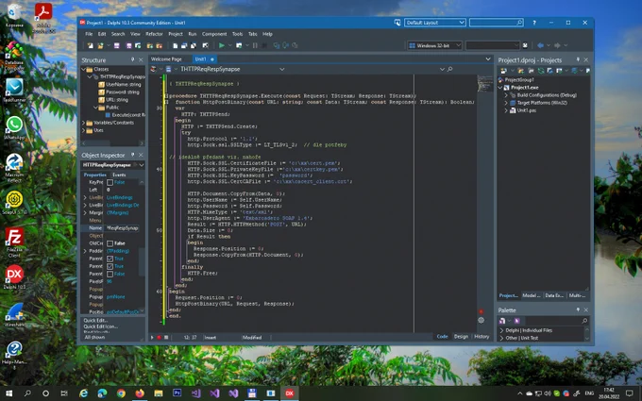Pin the Structure panel with pushpin icon
This screenshot has height=401, width=642.
(x=133, y=59)
